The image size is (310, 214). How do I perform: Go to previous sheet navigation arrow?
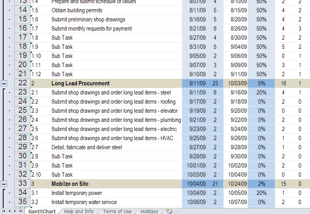coord(9,211)
